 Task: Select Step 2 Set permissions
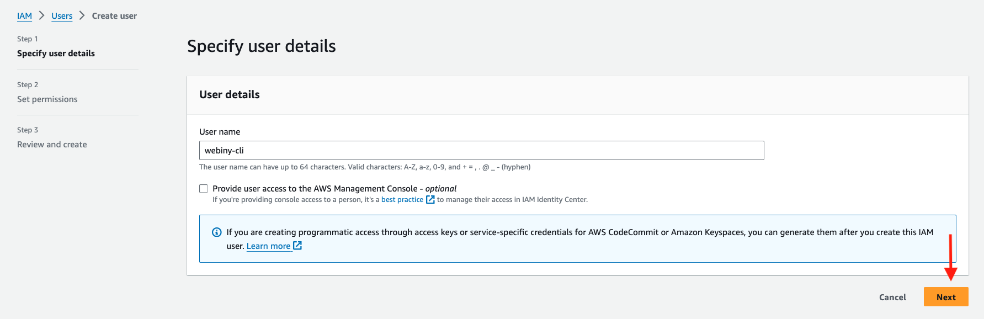(47, 99)
